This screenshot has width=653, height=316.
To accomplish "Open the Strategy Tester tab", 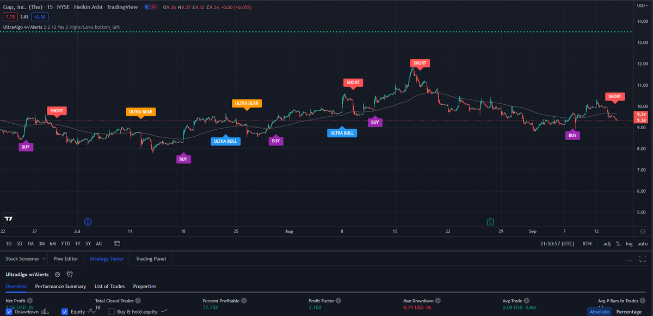I will (107, 258).
